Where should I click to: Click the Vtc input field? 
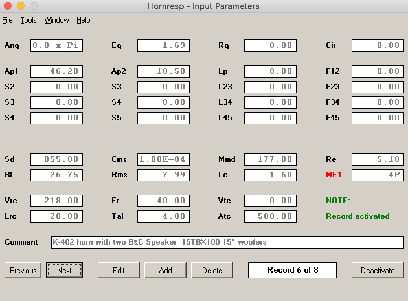point(270,201)
